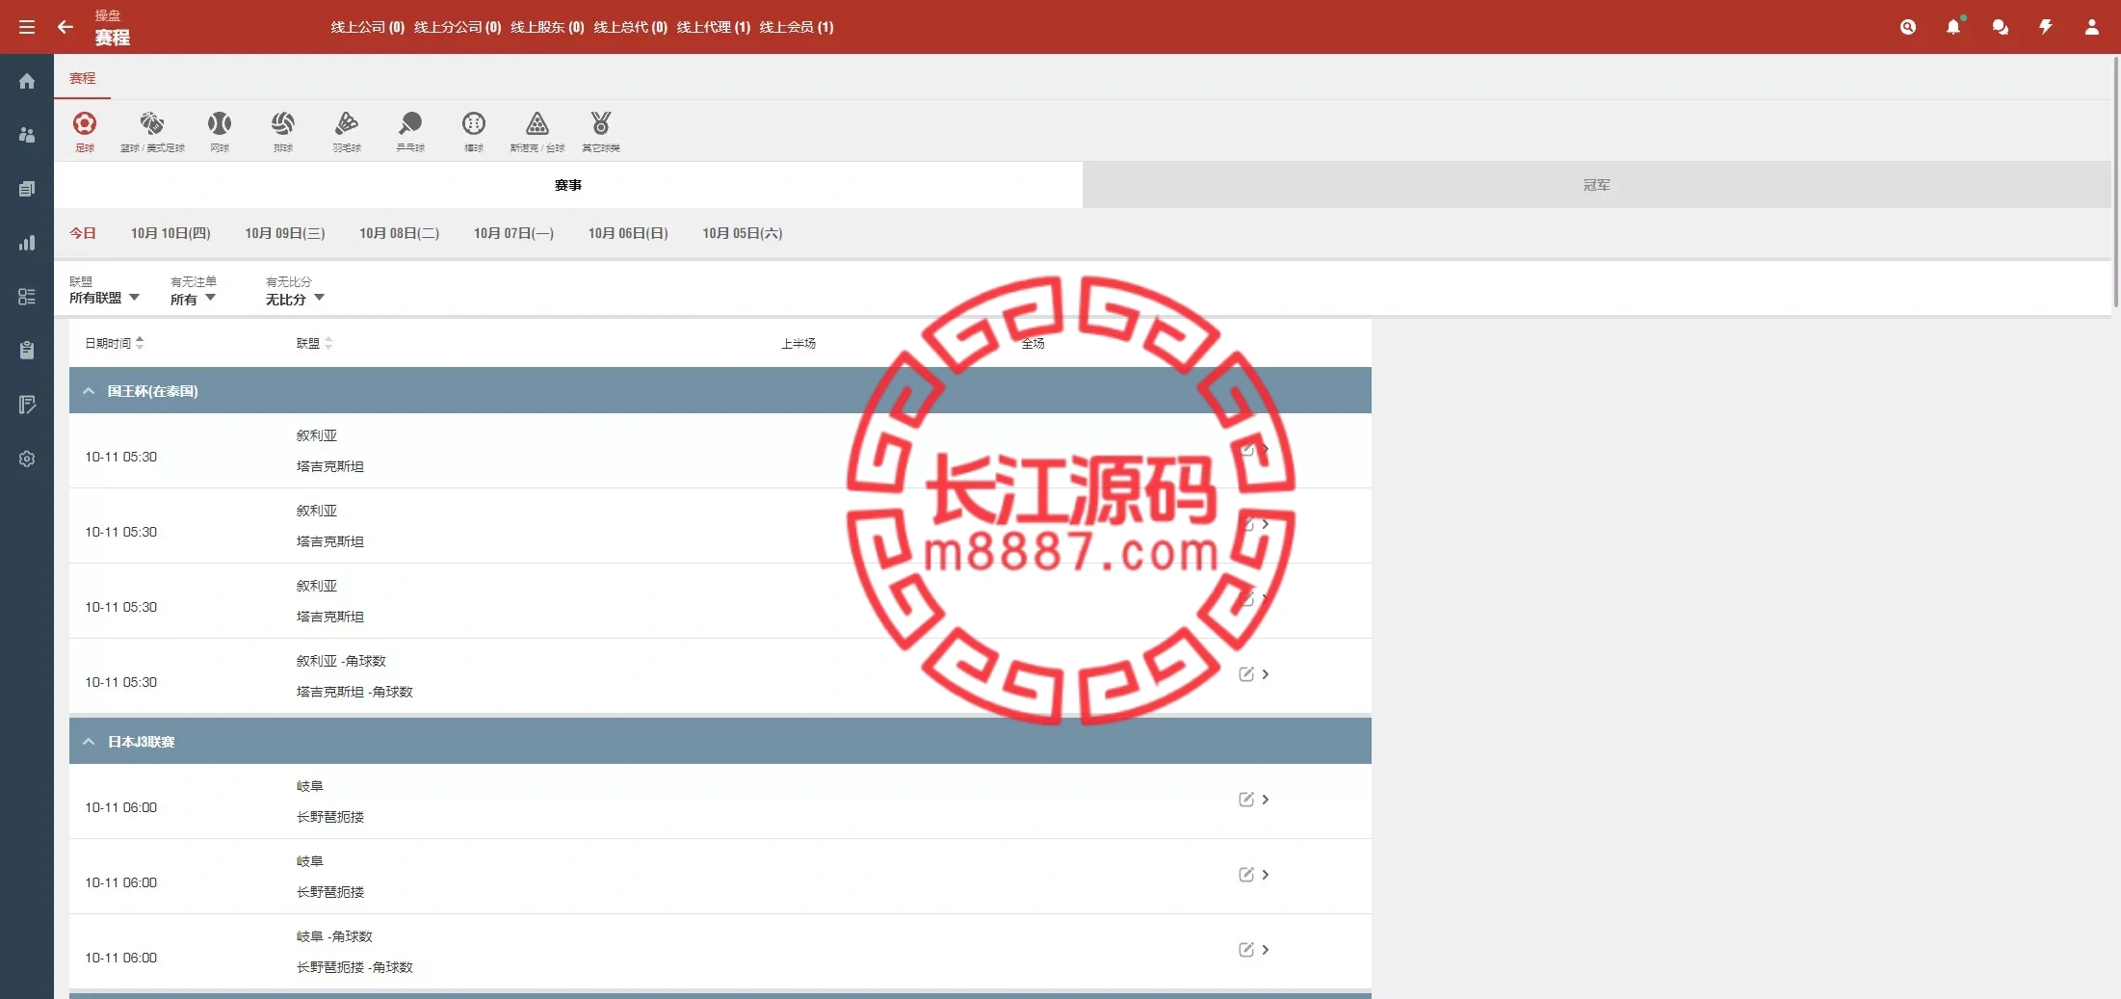Click 线上总代 (0) link
Viewport: 2121px width, 999px height.
pos(630,27)
